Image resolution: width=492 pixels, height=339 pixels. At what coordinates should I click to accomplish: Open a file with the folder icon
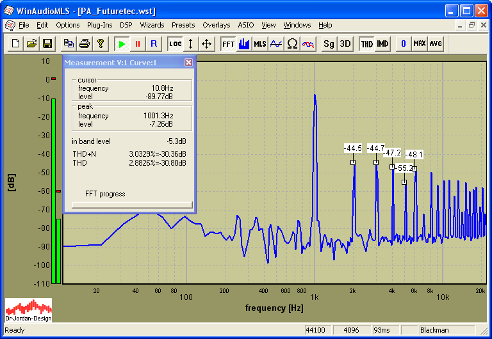click(31, 43)
